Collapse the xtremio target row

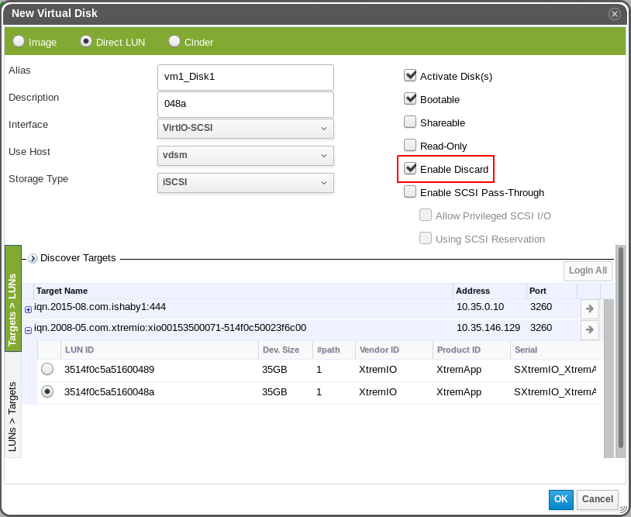29,330
